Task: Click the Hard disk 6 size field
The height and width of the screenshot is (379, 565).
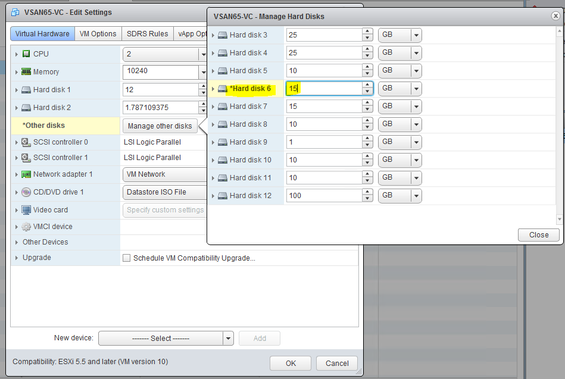Action: coord(324,89)
